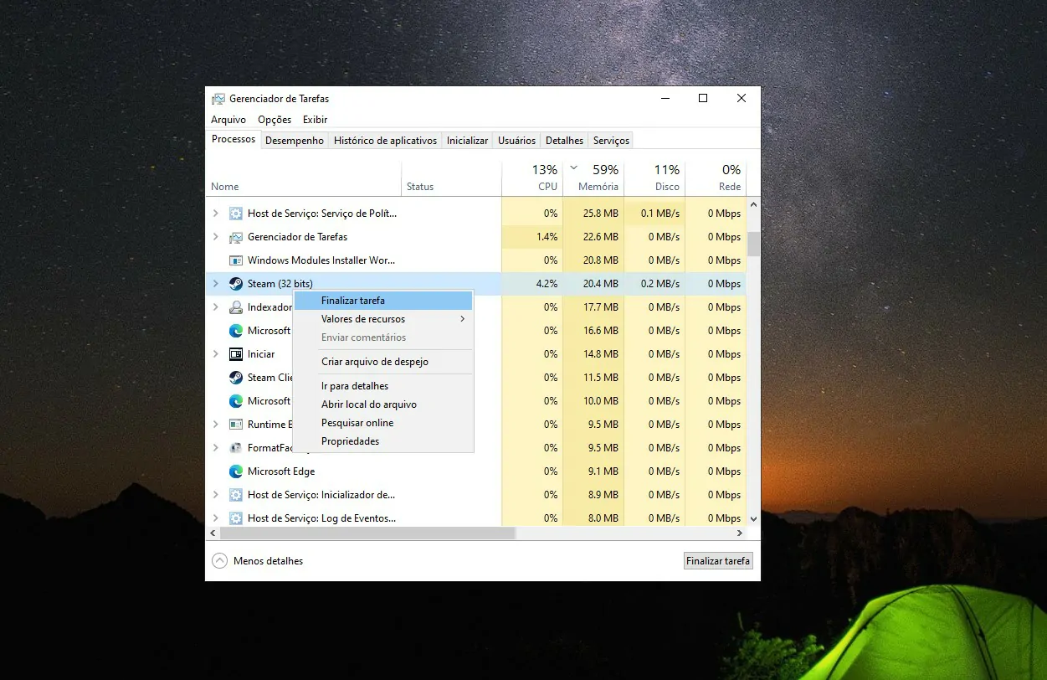The image size is (1047, 680).
Task: Switch to the Detalhes tab
Action: click(x=564, y=141)
